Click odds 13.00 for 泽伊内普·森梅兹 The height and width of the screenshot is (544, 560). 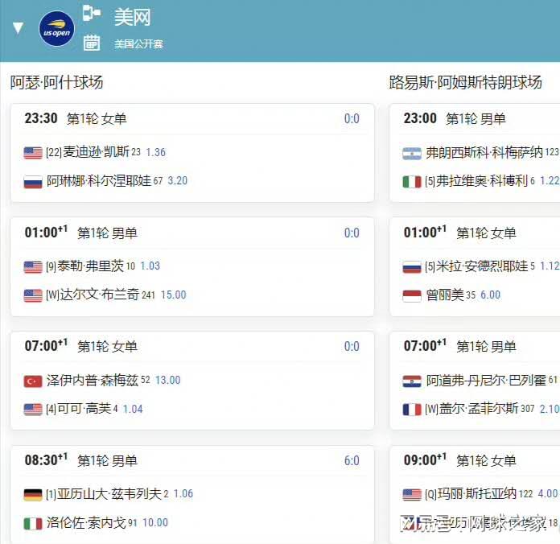(x=167, y=380)
